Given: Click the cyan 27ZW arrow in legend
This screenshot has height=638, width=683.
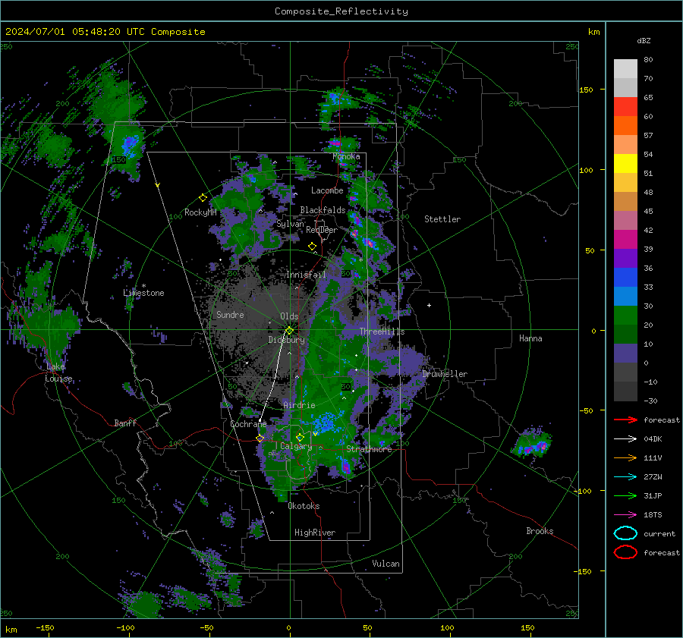Looking at the screenshot, I should point(625,477).
